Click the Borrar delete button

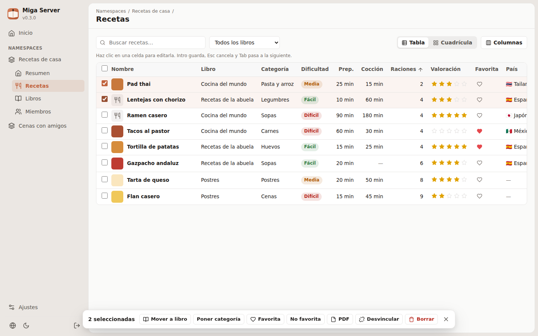click(x=421, y=319)
